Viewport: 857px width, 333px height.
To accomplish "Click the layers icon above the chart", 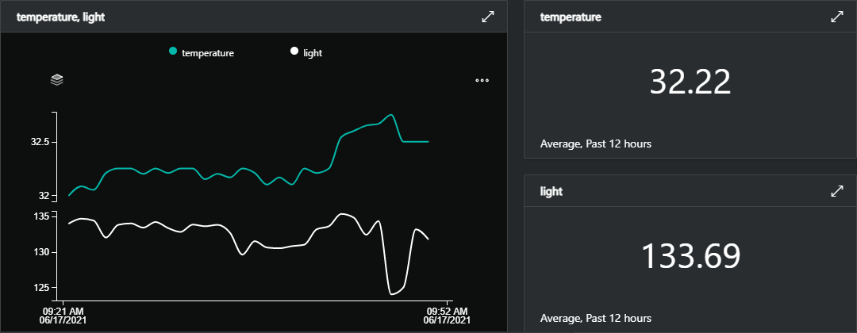I will pos(56,80).
